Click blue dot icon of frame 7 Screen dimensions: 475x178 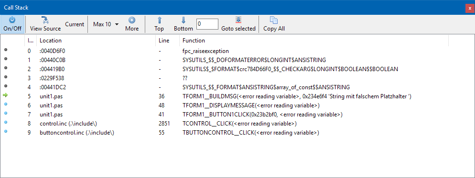(5, 113)
